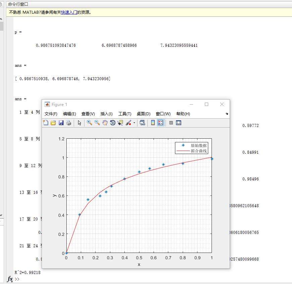This screenshot has width=292, height=284.
Task: Select the Zoom Out magnifier tool
Action: click(x=97, y=123)
